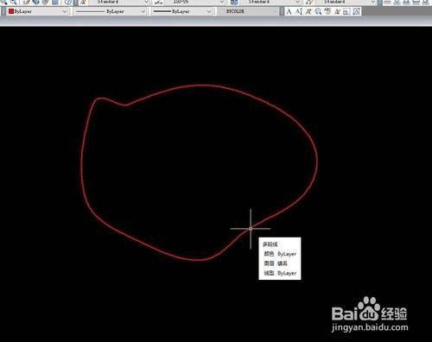
Task: Click the last icon in the text toolbar
Action: pyautogui.click(x=357, y=11)
